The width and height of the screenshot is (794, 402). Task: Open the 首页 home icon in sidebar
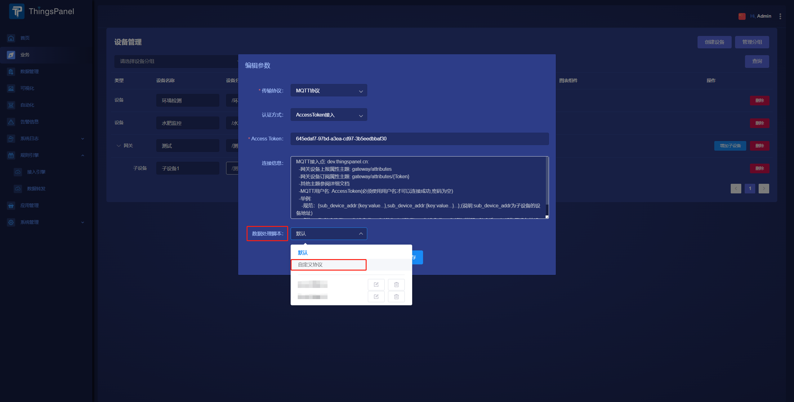coord(11,38)
